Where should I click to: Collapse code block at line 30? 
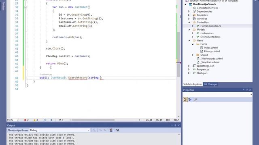tap(25, 7)
